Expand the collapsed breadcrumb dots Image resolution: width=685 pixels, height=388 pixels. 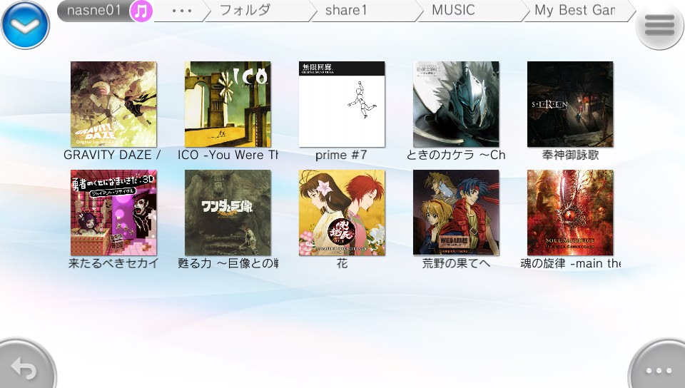coord(181,11)
